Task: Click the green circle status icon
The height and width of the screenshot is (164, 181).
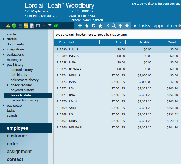Action: click(x=14, y=25)
